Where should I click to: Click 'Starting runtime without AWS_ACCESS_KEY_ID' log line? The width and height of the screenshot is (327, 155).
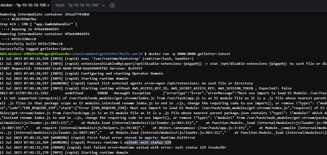(146, 88)
